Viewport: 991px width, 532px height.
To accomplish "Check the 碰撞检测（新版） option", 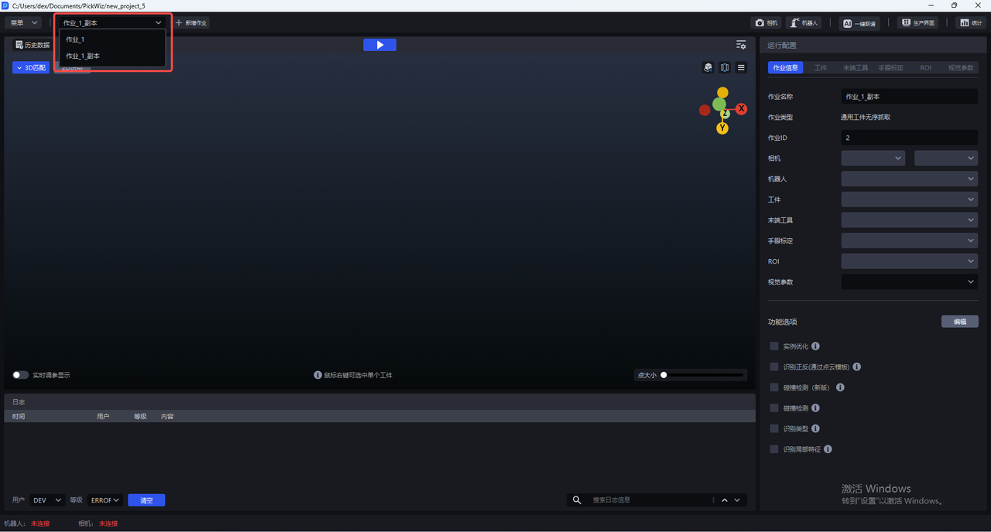I will 774,387.
